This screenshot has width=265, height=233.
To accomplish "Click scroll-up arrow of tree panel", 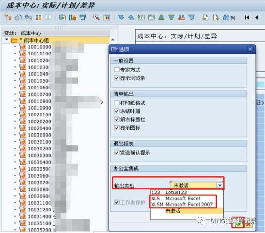I will [x=113, y=40].
